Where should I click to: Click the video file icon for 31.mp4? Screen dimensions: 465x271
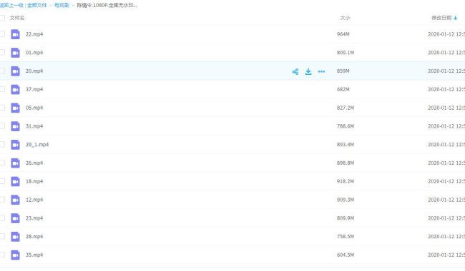15,126
